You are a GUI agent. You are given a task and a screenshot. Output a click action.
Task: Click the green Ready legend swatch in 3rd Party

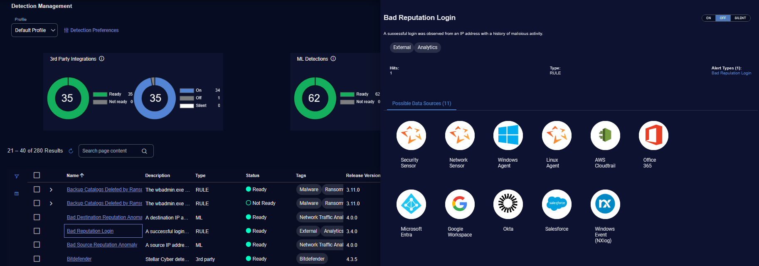point(100,94)
